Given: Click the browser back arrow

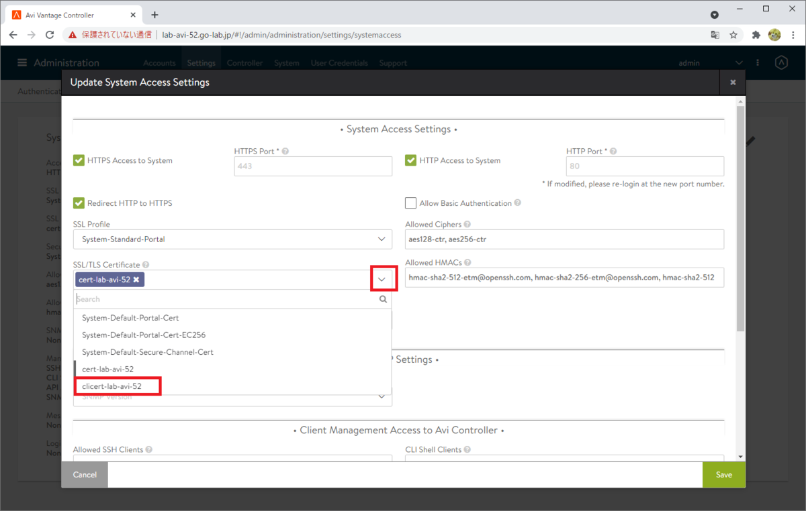Looking at the screenshot, I should tap(13, 35).
